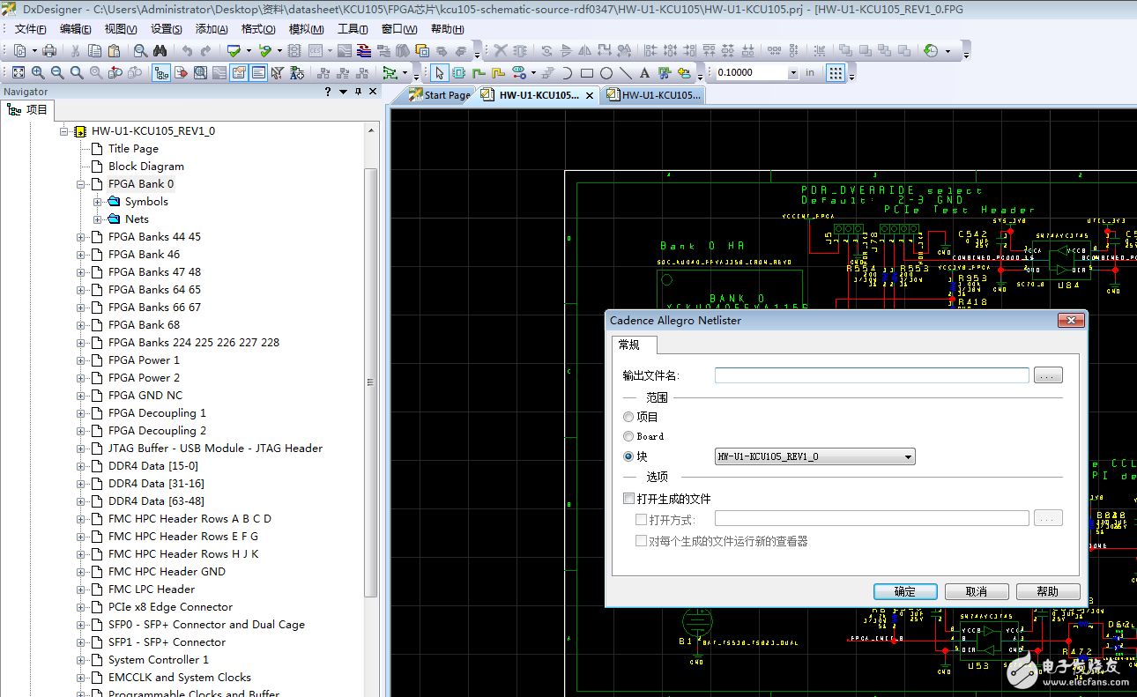The height and width of the screenshot is (697, 1137).
Task: Expand the Nets folder node
Action: 98,219
